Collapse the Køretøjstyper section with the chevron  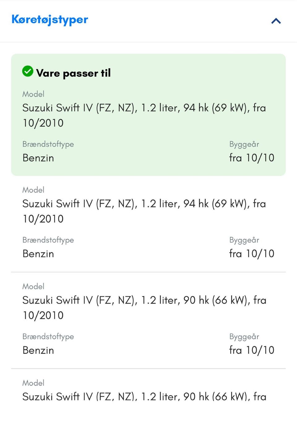click(x=276, y=21)
